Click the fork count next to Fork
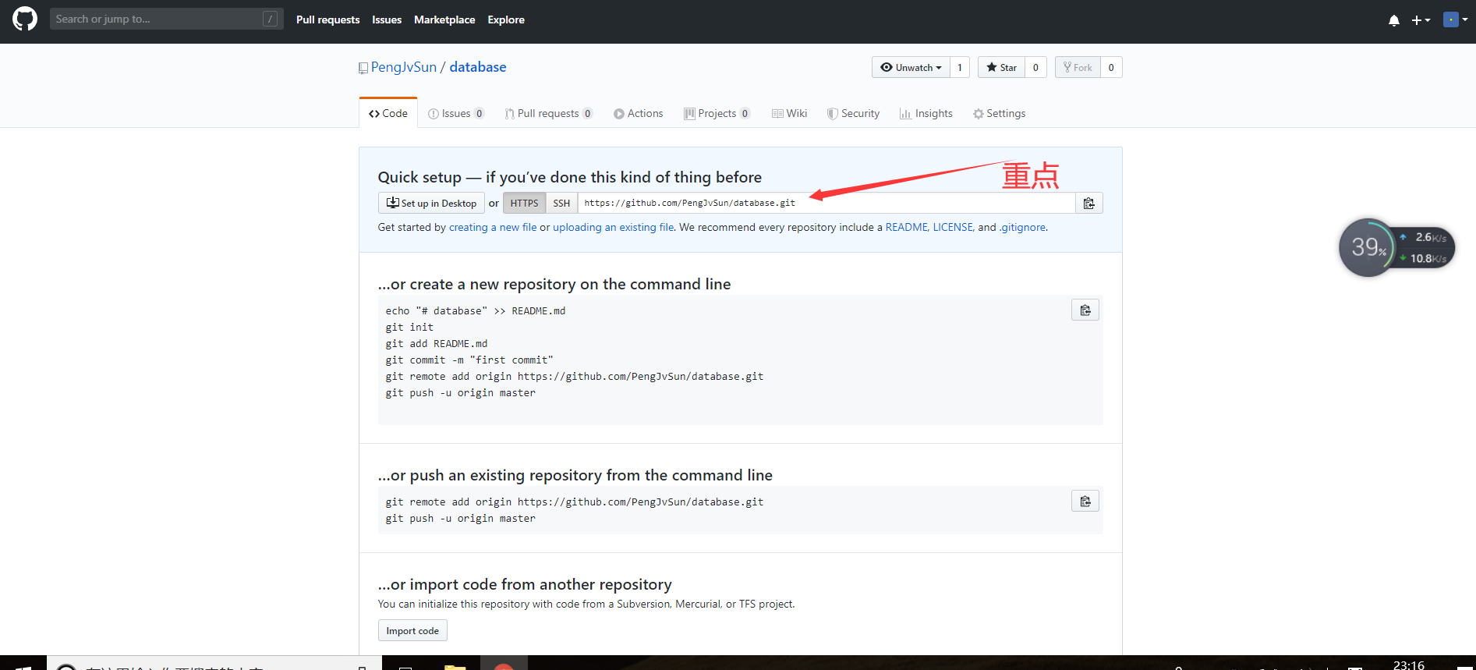Screen dimensions: 1476x670 pos(1111,67)
